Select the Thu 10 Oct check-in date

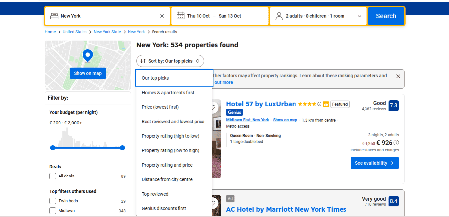[x=199, y=16]
